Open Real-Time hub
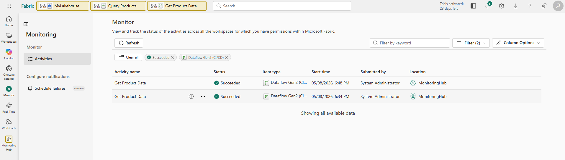The height and width of the screenshot is (160, 565). click(9, 108)
